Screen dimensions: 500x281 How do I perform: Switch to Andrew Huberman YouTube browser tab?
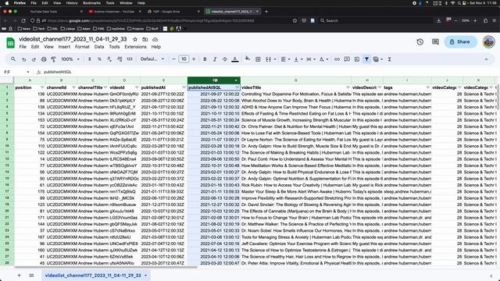[x=115, y=12]
